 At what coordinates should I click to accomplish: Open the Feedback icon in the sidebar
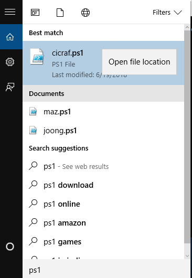[x=10, y=87]
